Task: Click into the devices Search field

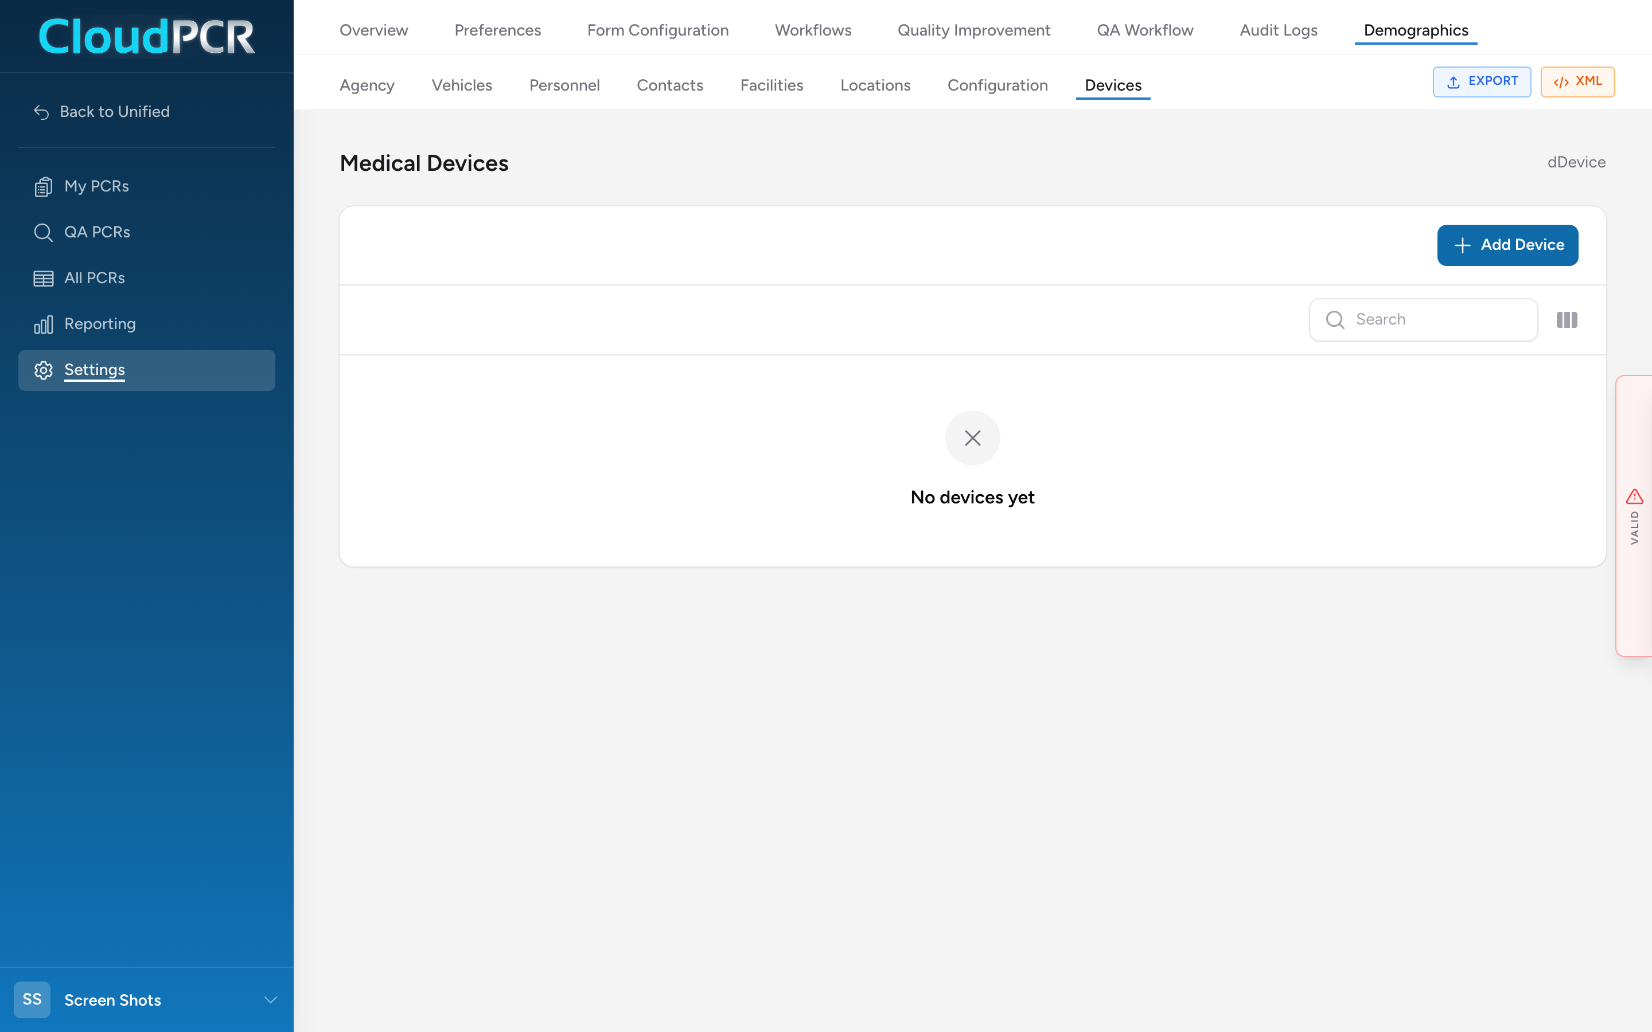Action: pos(1423,319)
